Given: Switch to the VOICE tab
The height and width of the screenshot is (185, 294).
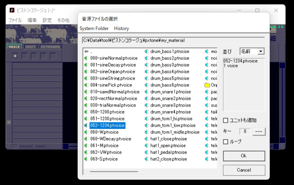Looking at the screenshot, I should pyautogui.click(x=15, y=47).
